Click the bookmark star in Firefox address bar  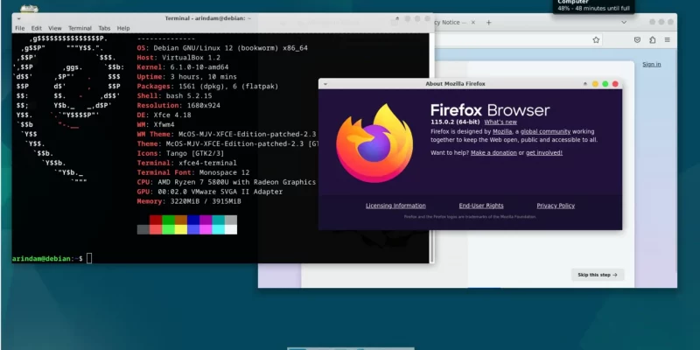tap(596, 39)
